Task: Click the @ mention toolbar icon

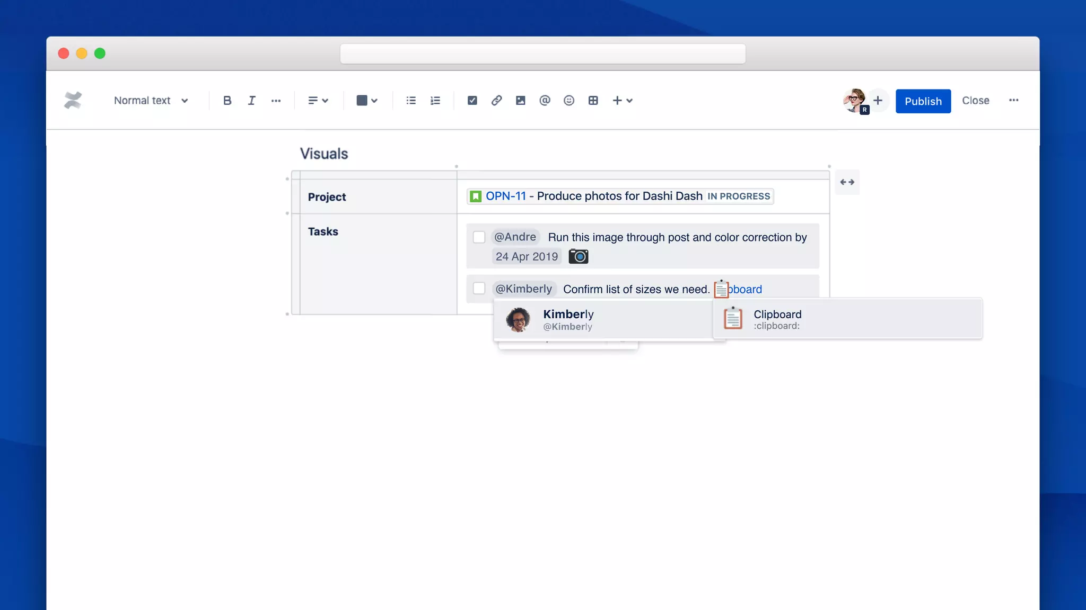Action: 545,101
